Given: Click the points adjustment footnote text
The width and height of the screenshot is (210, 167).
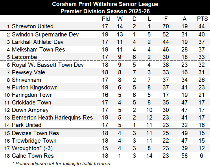Looking at the screenshot, I should click(x=61, y=164).
